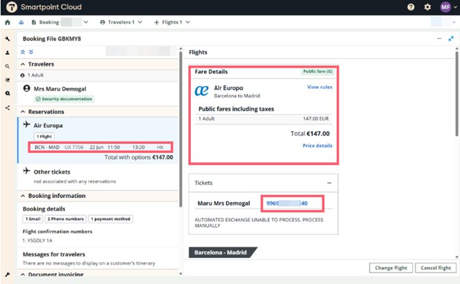Screen dimensions: 460x284
Task: Collapse the Travelers section
Action: [x=23, y=64]
